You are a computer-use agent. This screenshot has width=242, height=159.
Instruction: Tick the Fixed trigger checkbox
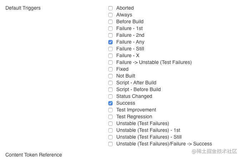pyautogui.click(x=110, y=69)
